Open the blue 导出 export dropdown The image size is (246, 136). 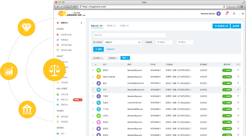click(x=125, y=58)
